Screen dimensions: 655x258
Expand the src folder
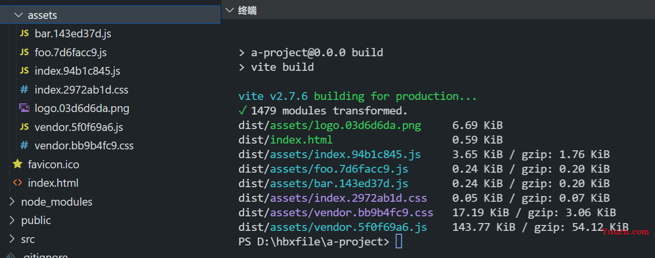click(x=12, y=239)
